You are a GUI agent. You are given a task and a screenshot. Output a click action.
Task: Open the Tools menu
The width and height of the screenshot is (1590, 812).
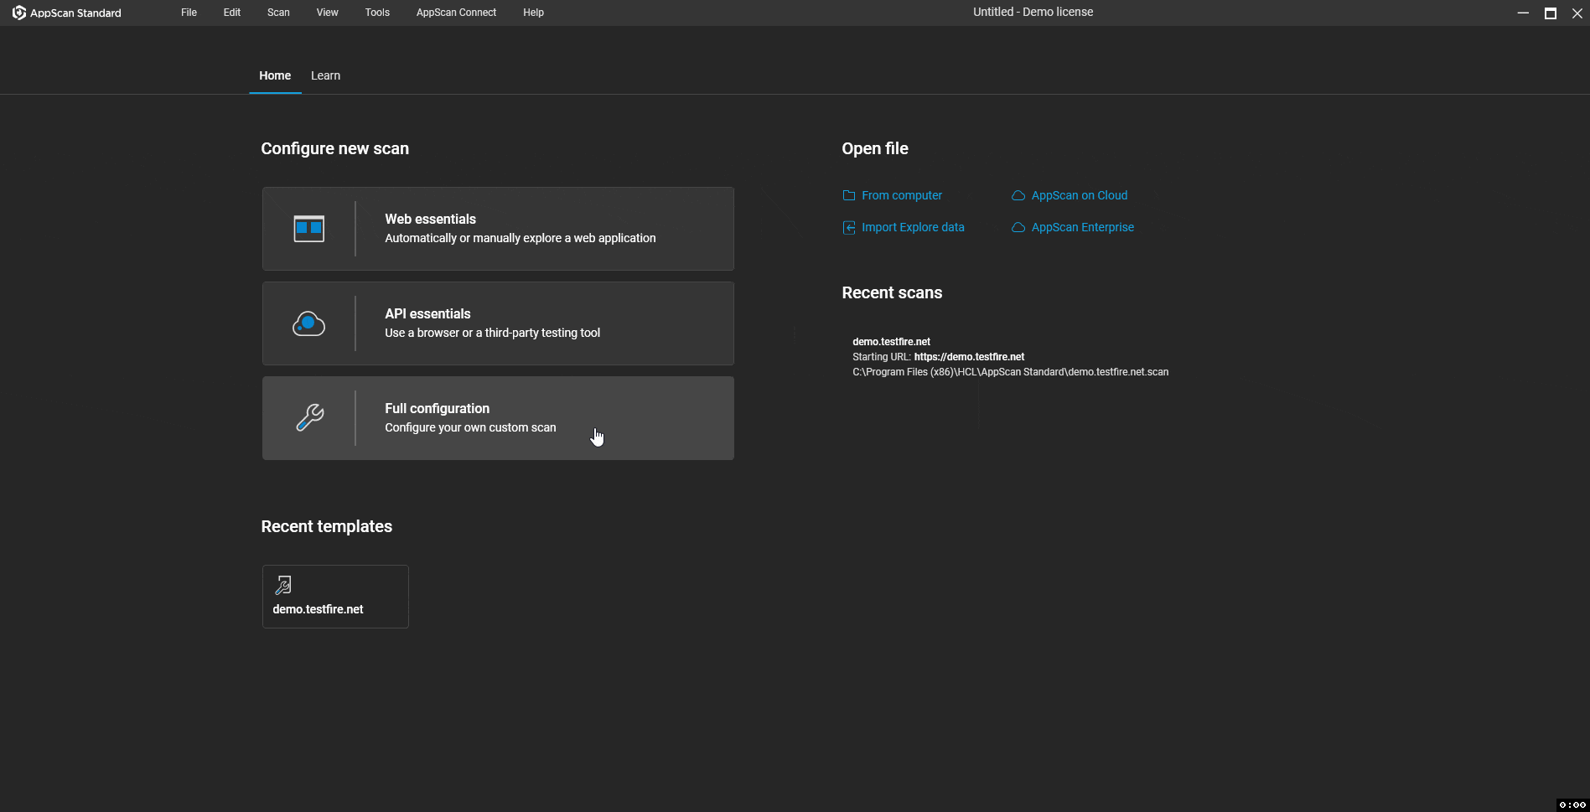pyautogui.click(x=377, y=13)
